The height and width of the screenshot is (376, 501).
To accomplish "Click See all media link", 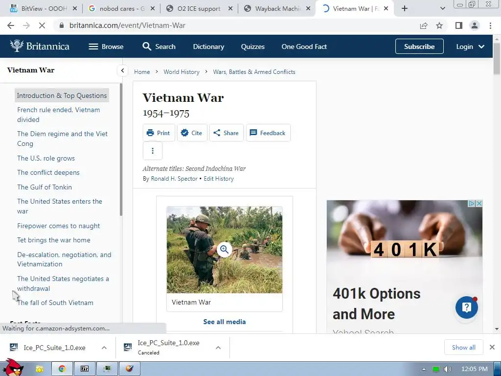I will [224, 322].
